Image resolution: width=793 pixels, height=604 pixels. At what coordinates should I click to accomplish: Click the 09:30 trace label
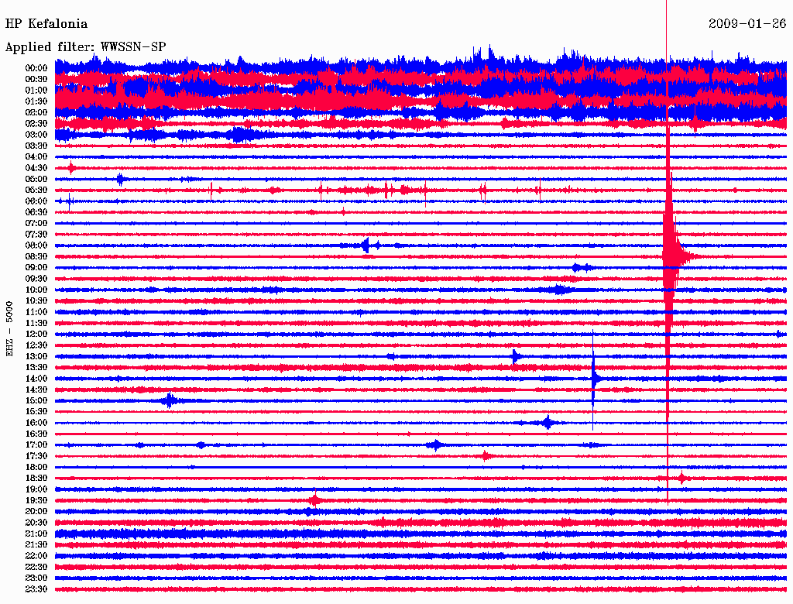coord(36,279)
